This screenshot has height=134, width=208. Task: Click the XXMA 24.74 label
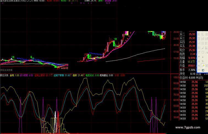pyautogui.click(x=90, y=1)
